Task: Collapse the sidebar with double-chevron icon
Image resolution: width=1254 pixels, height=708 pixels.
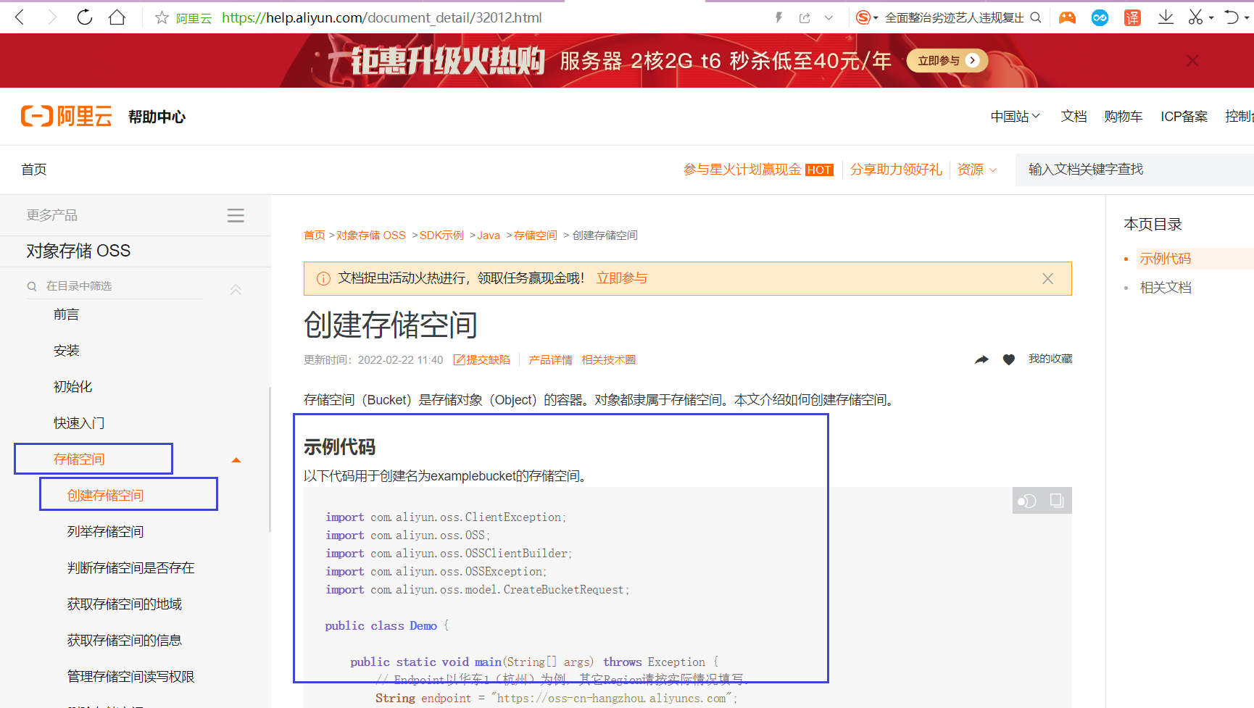Action: 236,289
